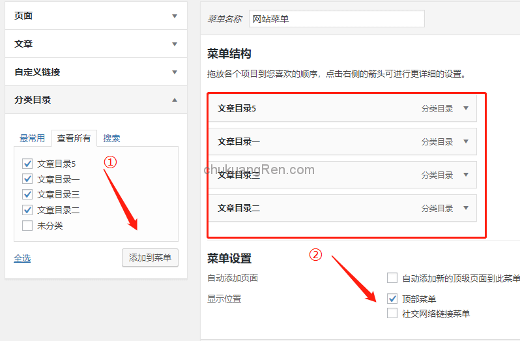Collapse the 分类目录 panel arrow
This screenshot has height=341, width=520.
pos(174,100)
